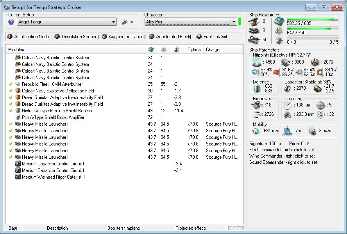Click the drone icon beside 0 / 0
Viewport: 347px width, 234px height.
point(279,40)
